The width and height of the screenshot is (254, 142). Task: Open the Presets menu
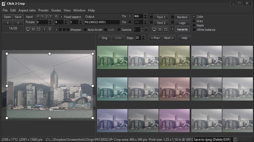click(x=43, y=10)
